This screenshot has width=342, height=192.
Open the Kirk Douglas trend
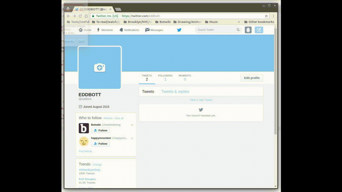point(87,179)
